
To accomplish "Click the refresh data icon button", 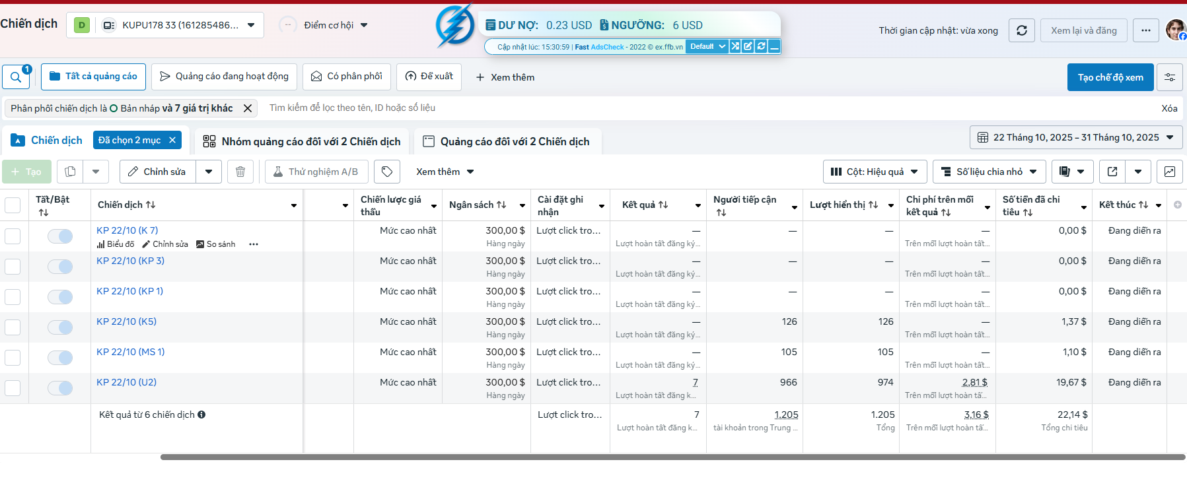I will (x=1022, y=30).
